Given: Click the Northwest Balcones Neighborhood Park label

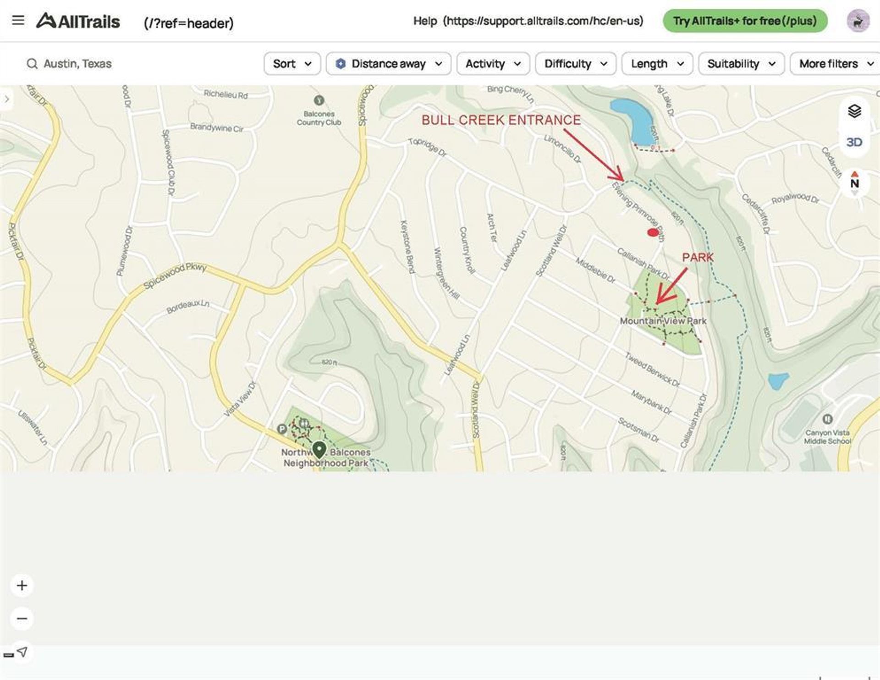Looking at the screenshot, I should (326, 458).
